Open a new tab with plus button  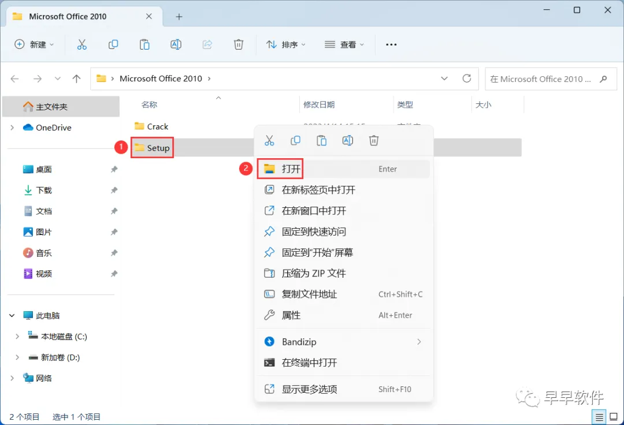[x=179, y=17]
